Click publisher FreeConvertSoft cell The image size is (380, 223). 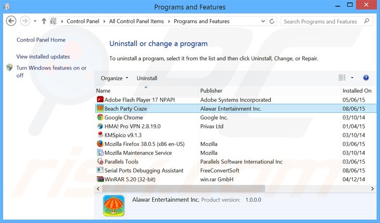tap(219, 171)
